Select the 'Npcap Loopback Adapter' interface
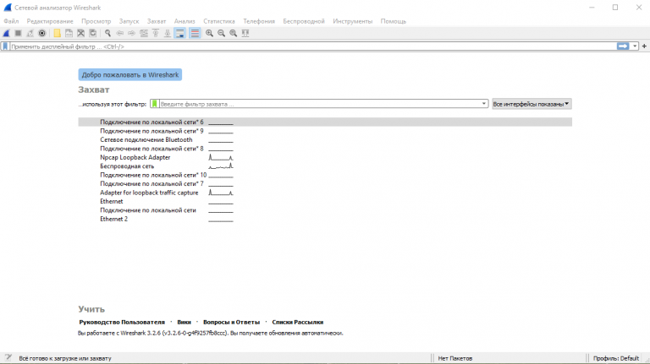This screenshot has width=650, height=364. [135, 157]
